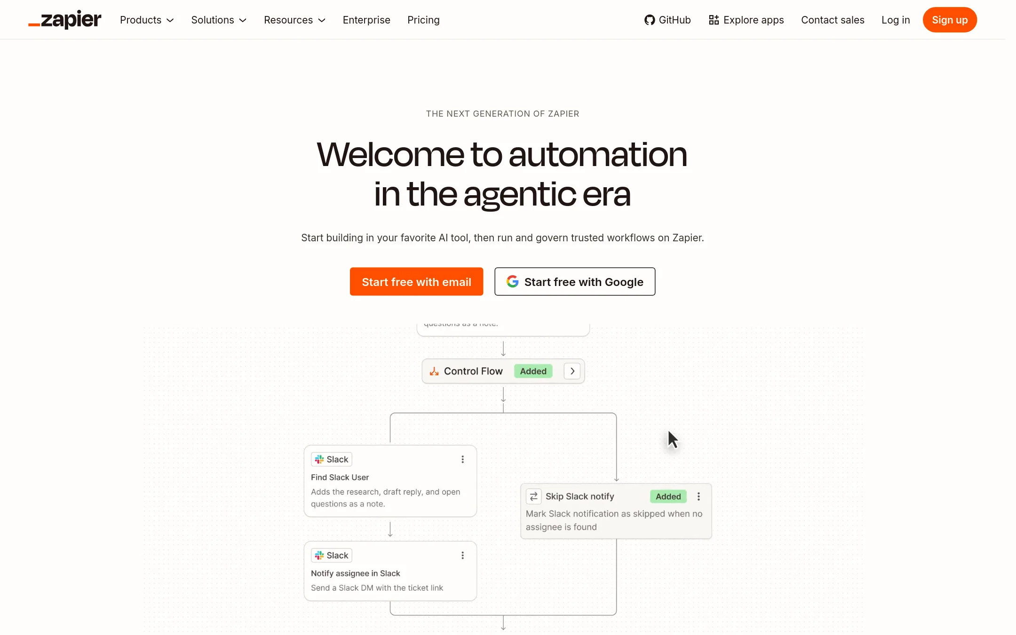1016x635 pixels.
Task: Open the Solutions dropdown menu
Action: pos(219,20)
